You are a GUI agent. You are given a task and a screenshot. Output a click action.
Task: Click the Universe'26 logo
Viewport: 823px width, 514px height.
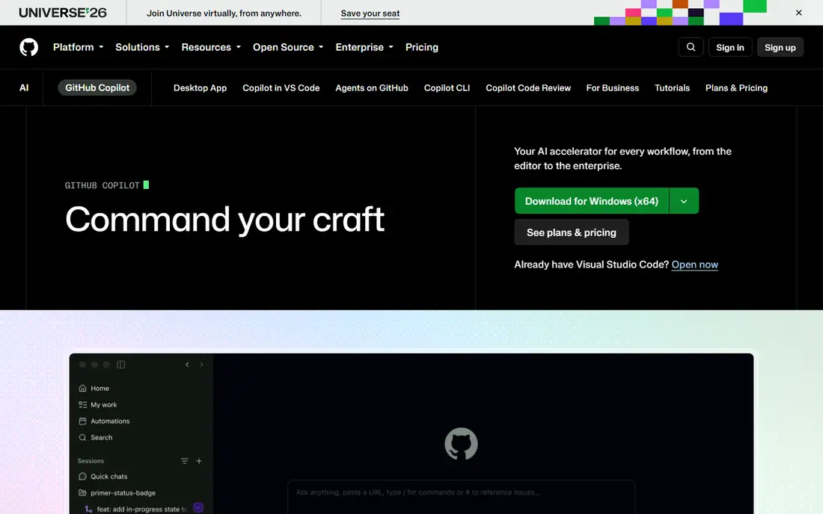62,13
